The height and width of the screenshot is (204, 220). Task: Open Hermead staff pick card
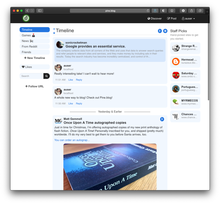185,62
